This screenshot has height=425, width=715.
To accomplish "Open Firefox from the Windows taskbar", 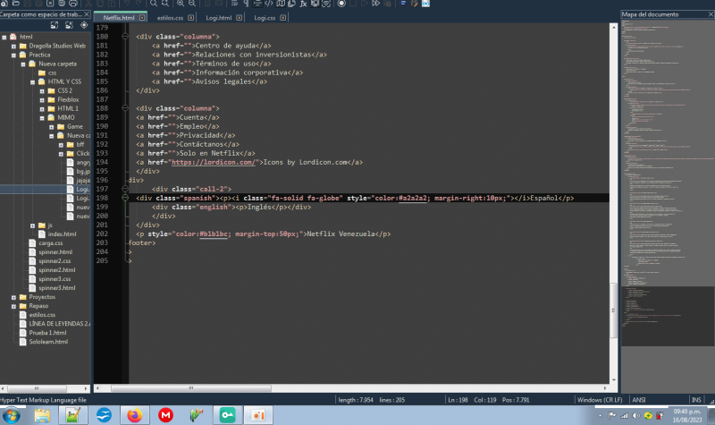I will (134, 415).
